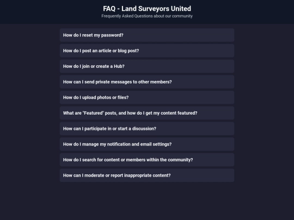294x220 pixels.
Task: Expand 'How can I participate in or start a discussion?'
Action: [x=147, y=129]
